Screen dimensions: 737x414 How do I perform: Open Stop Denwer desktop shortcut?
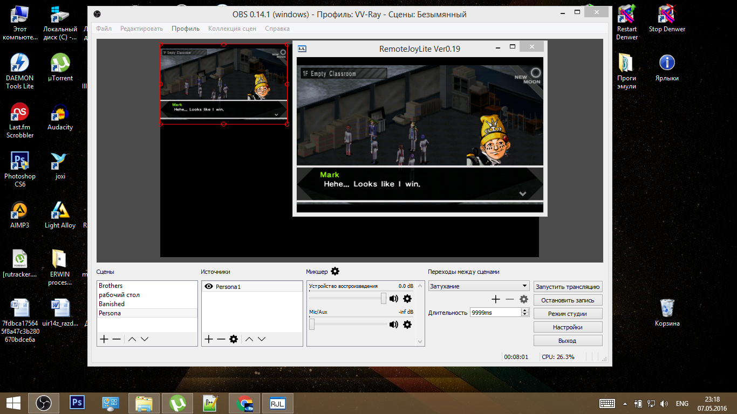pyautogui.click(x=667, y=18)
